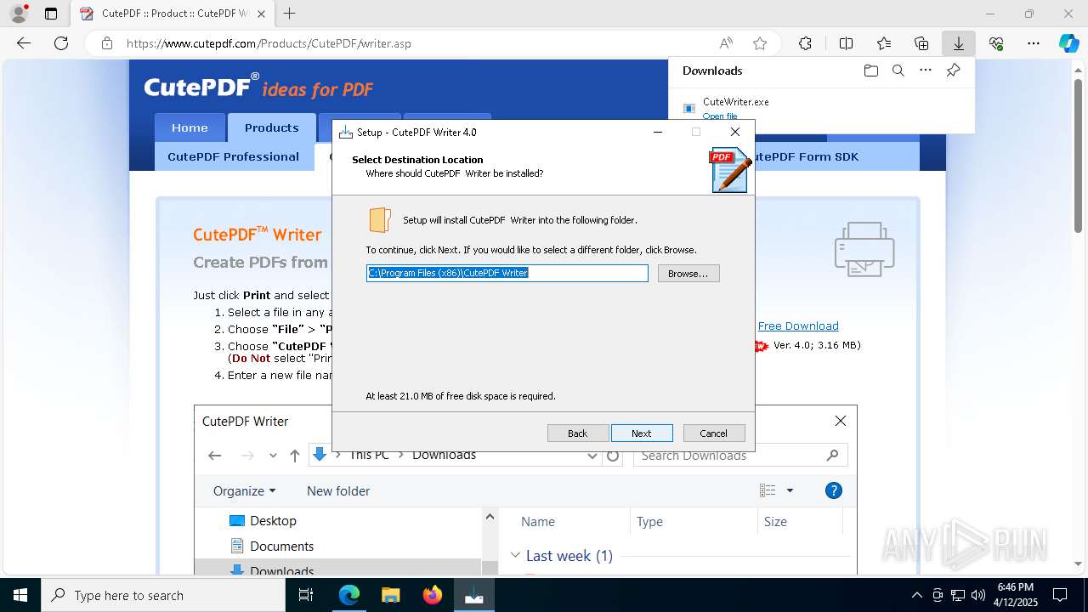Screen dimensions: 1088x612
Task: Search downloads with magnifier icon
Action: coord(898,71)
